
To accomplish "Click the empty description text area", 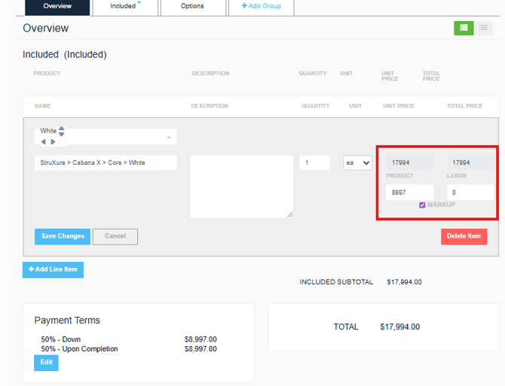I will coord(241,187).
